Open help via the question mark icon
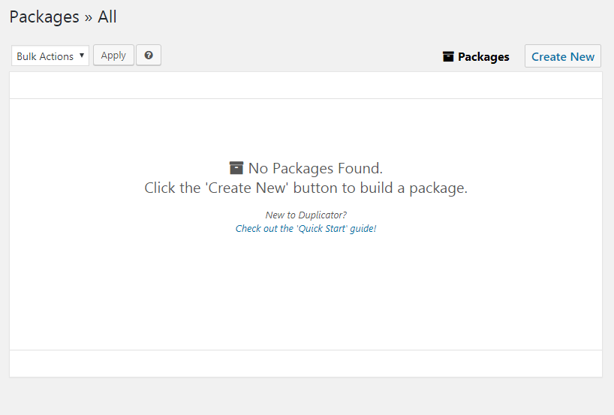 tap(149, 56)
